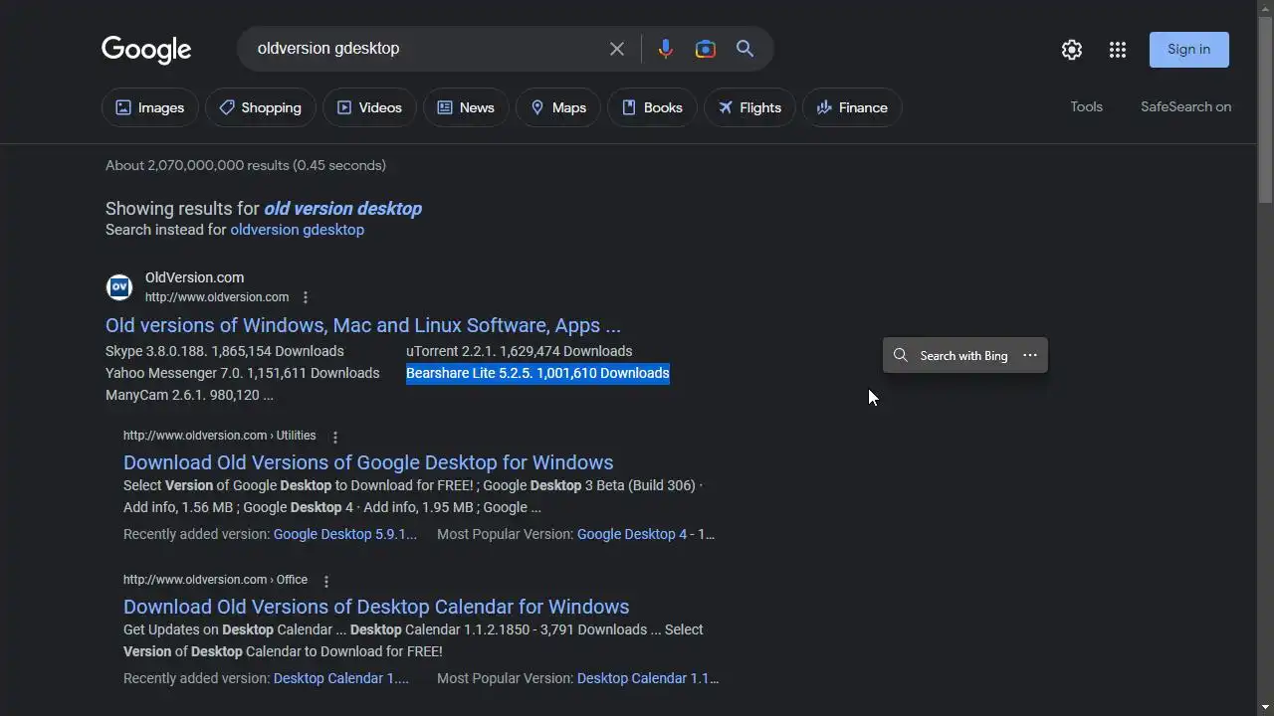Open three-dot menu next to Office breadcrumb

pos(326,581)
